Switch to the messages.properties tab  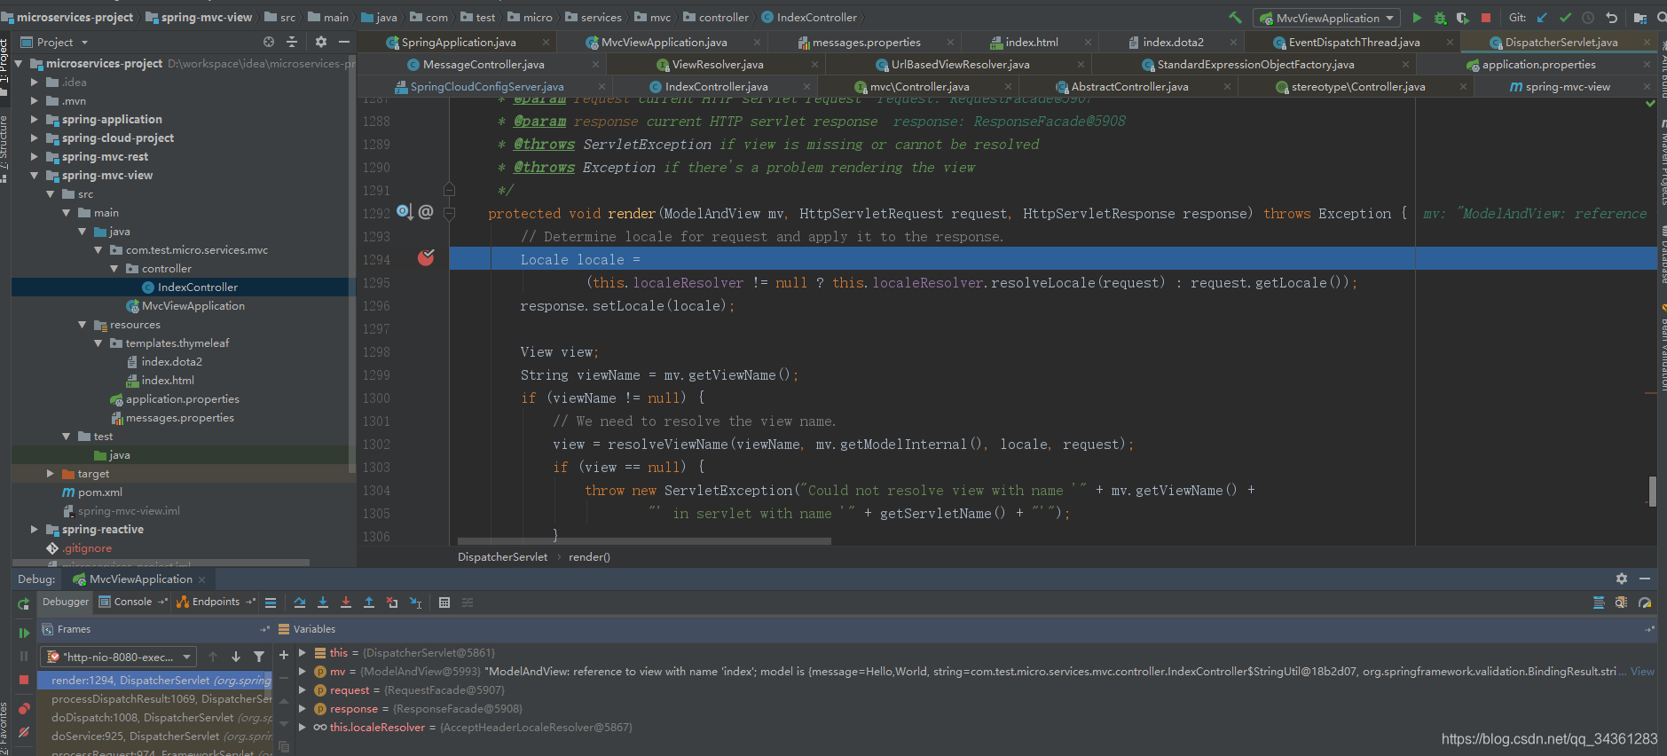tap(865, 43)
